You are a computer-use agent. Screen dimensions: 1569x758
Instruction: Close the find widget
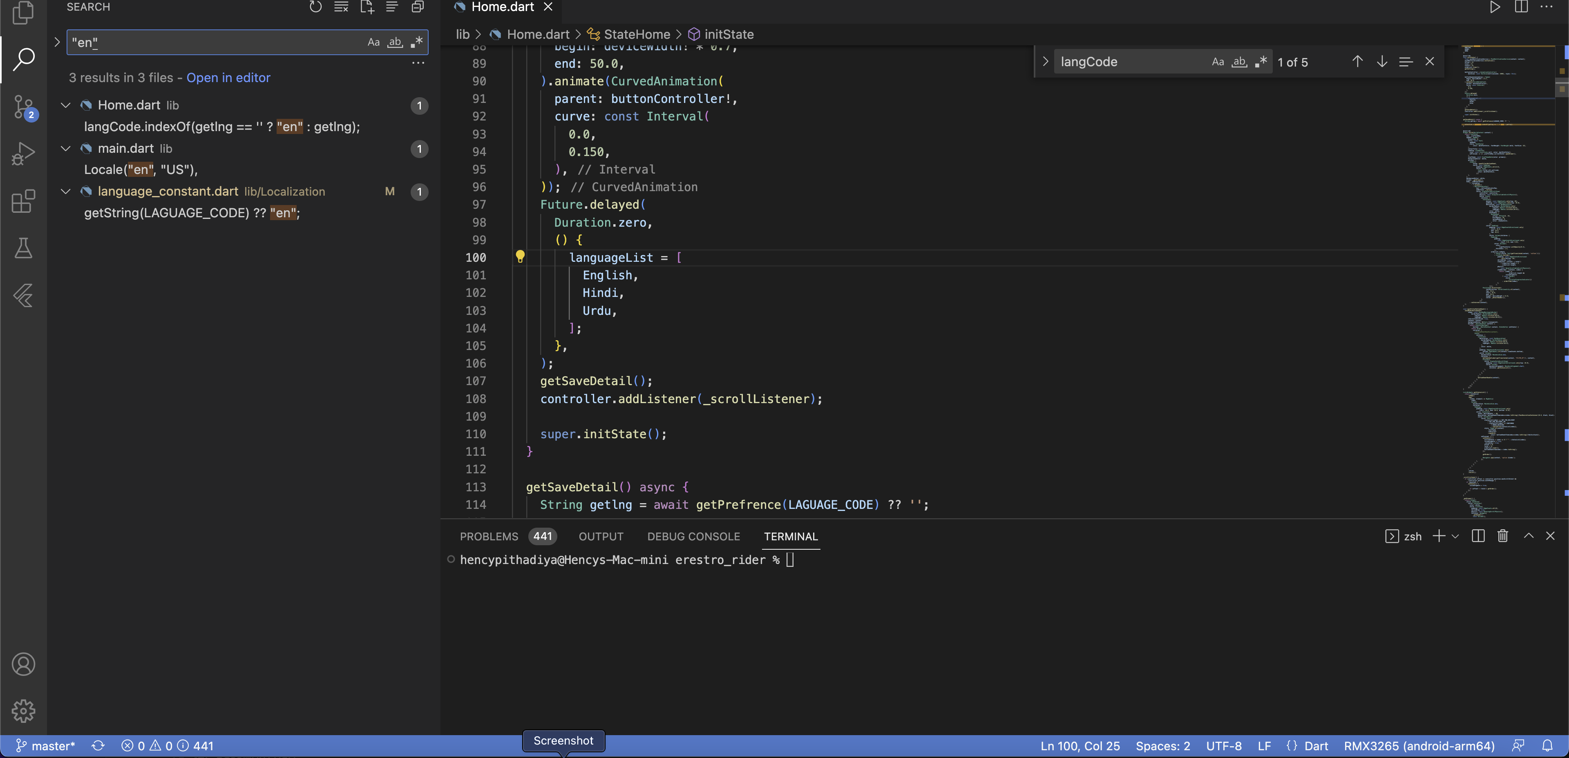coord(1430,62)
